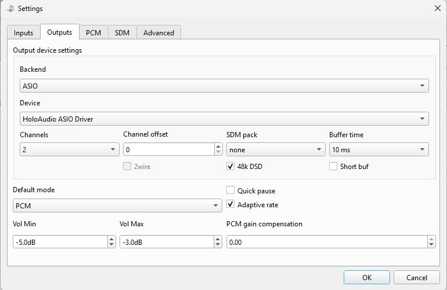Uncheck the Adaptive rate option

pos(230,204)
